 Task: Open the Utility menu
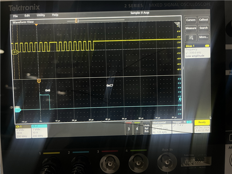click(41, 15)
